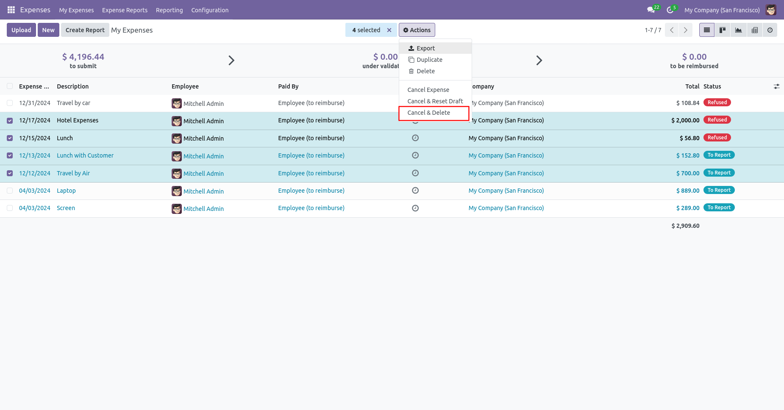Switch to pivot view icon

[755, 30]
